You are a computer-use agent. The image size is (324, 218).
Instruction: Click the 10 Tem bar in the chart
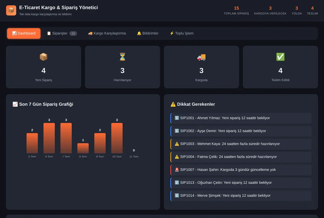(117, 138)
